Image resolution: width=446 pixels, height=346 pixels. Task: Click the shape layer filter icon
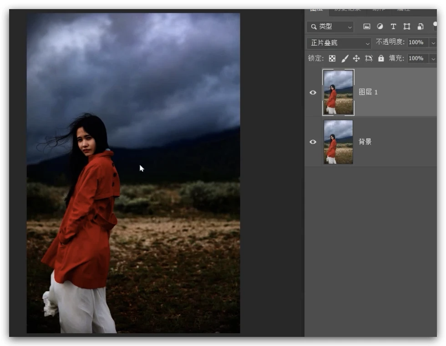coord(407,27)
